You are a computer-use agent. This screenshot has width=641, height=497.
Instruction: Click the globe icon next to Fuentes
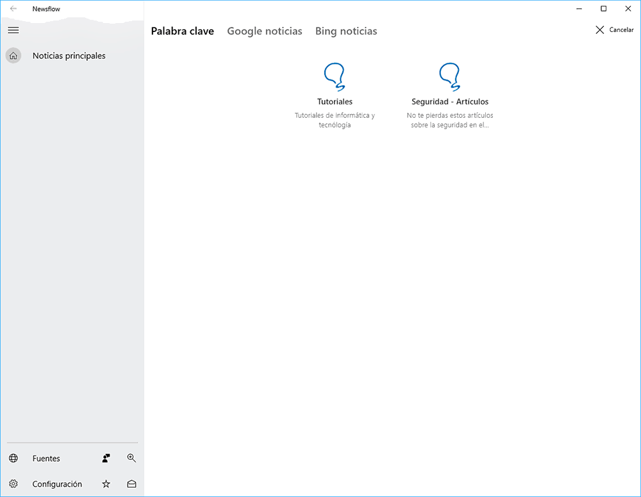click(13, 459)
